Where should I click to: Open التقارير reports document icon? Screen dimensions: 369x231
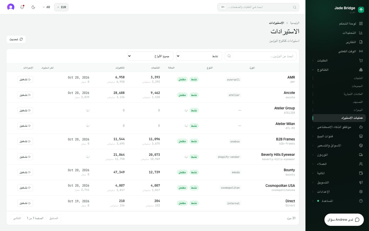click(361, 42)
